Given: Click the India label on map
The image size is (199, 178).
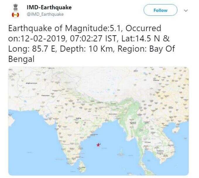Looking at the screenshot, I should tap(78, 118).
